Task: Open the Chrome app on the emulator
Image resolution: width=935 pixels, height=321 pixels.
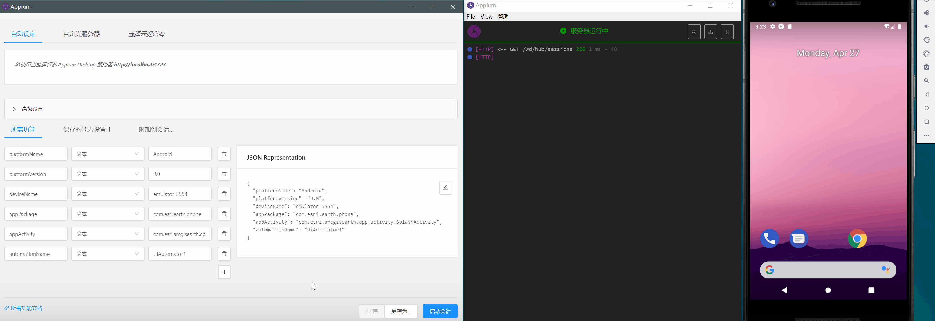Action: click(857, 239)
